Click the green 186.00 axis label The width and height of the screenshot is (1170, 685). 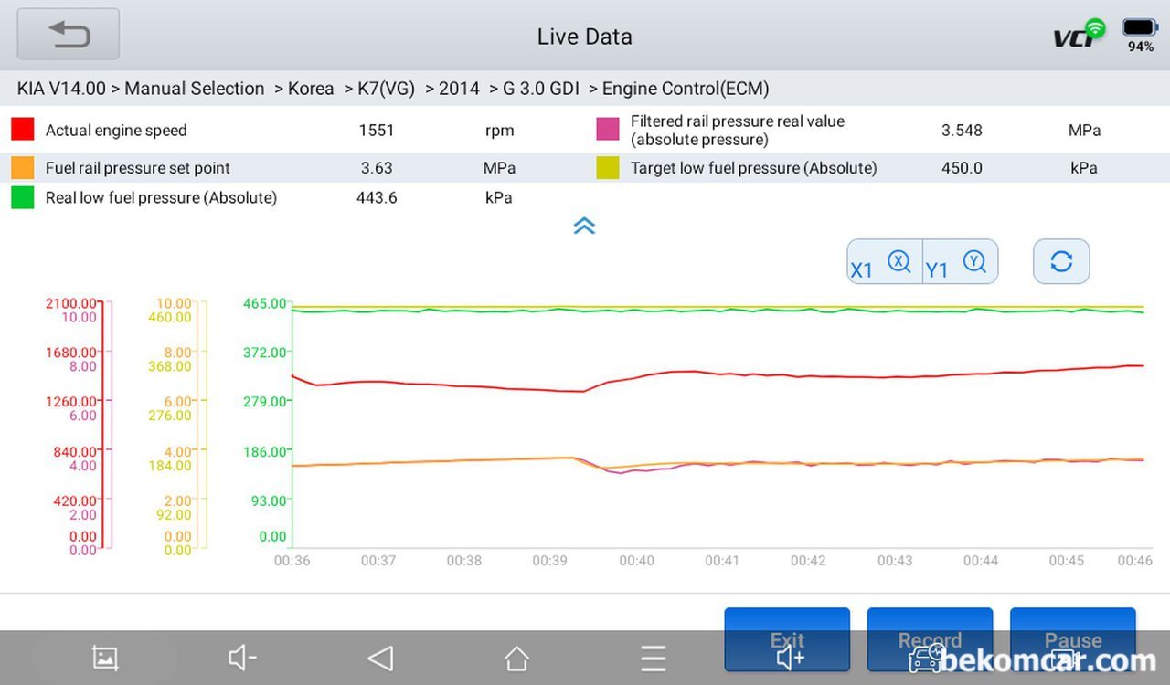coord(264,451)
